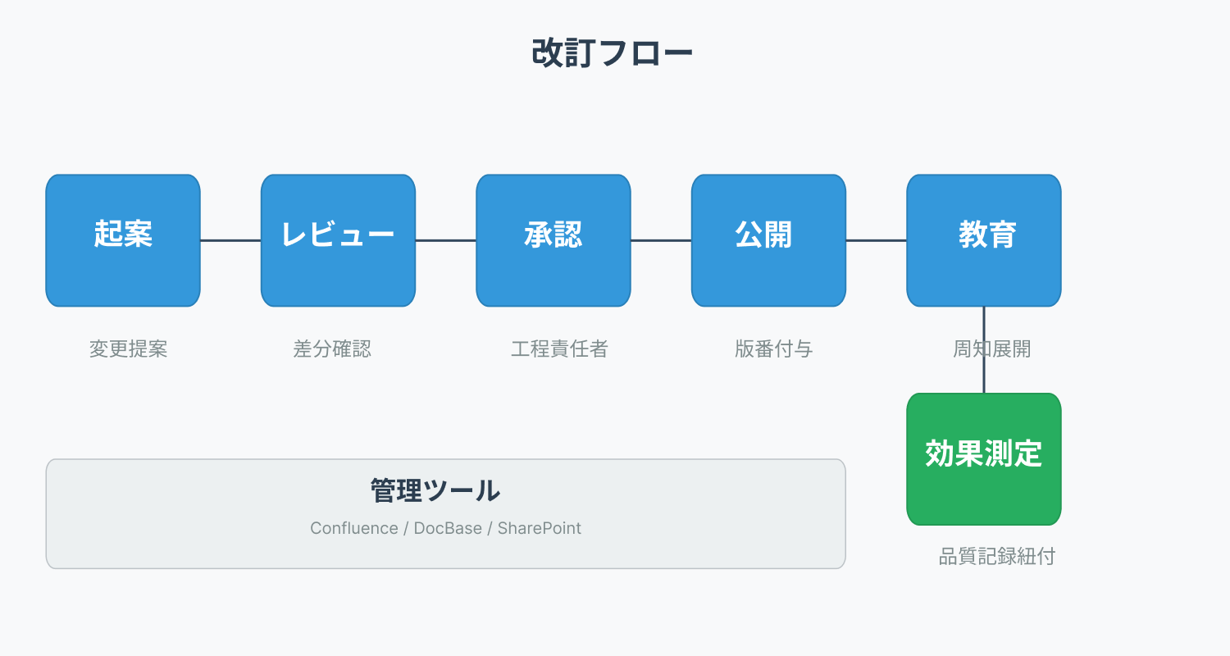Select the Confluence / DocBase / SharePoint text
Image resolution: width=1230 pixels, height=656 pixels.
click(x=445, y=528)
